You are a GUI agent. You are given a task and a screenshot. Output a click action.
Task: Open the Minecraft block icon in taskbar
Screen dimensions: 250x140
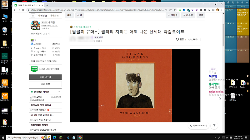click(x=61, y=138)
